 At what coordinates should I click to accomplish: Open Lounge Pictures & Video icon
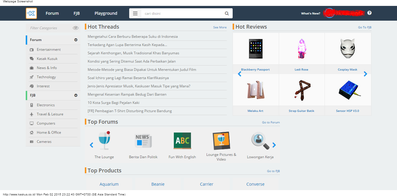tap(221, 141)
